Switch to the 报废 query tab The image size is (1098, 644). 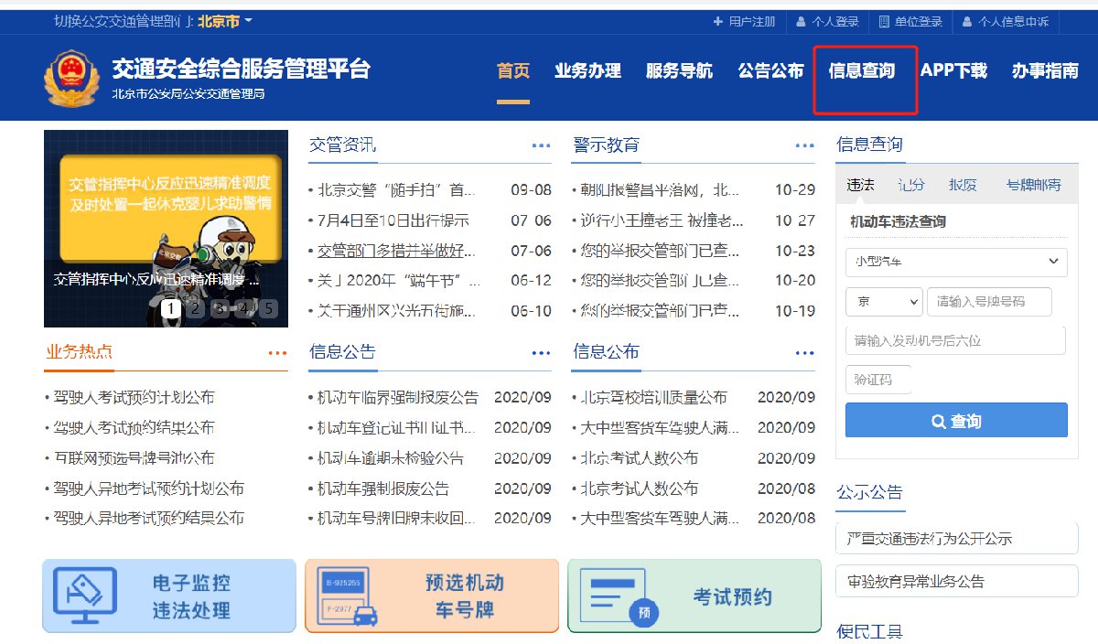[x=963, y=185]
